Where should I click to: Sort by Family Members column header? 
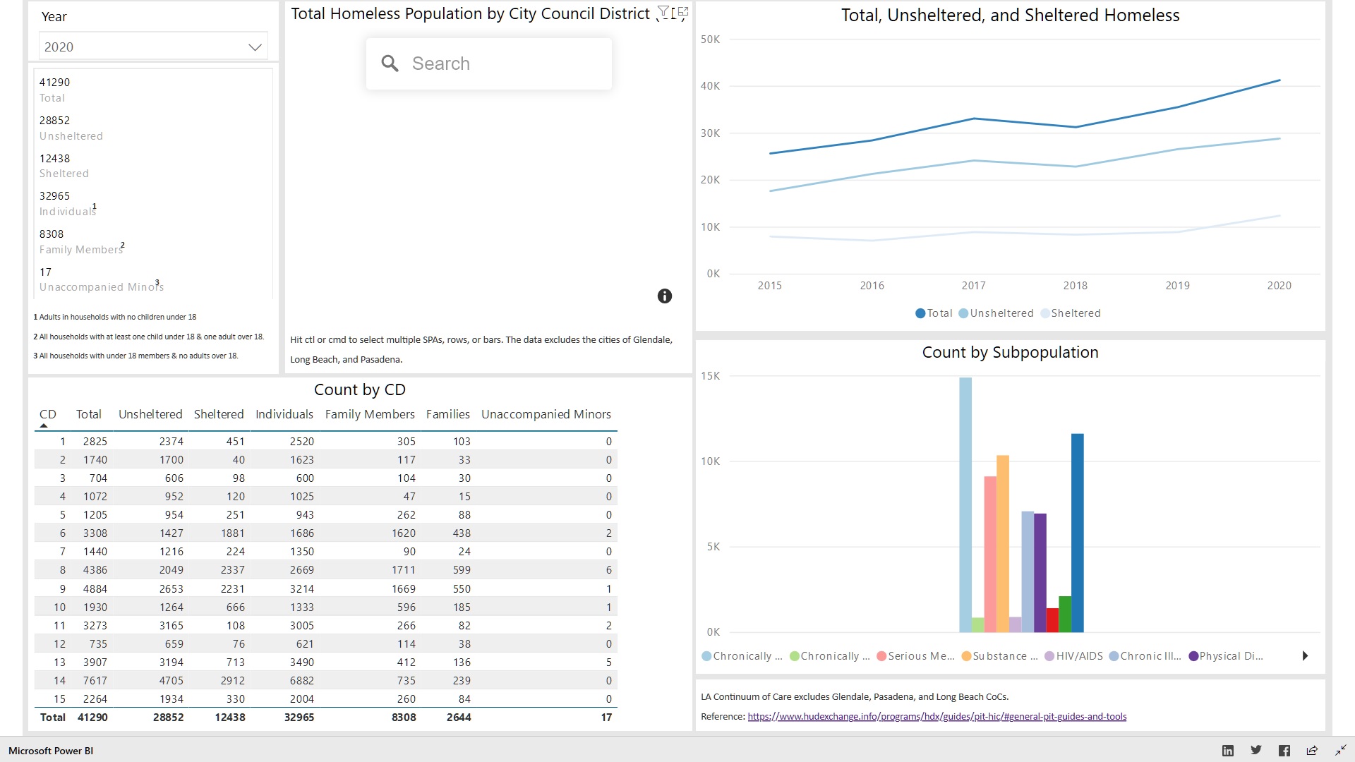[x=370, y=414]
